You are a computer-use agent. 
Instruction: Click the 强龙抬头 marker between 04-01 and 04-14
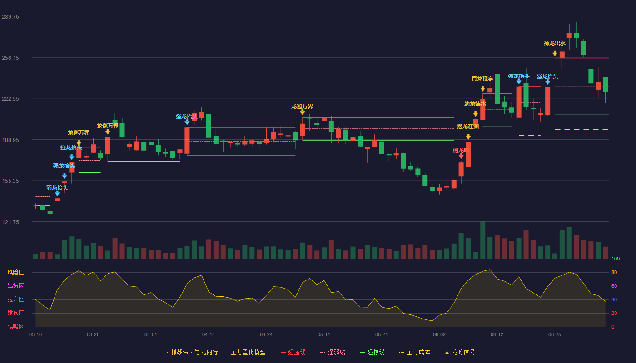click(187, 122)
